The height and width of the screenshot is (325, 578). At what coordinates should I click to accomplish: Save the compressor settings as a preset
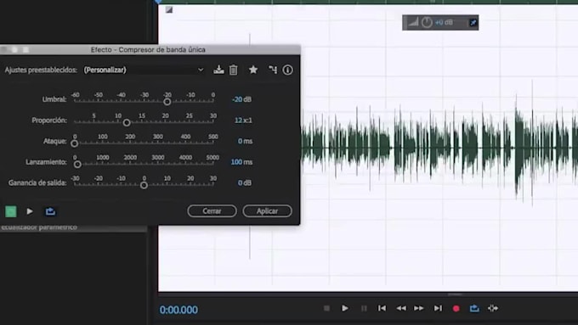pyautogui.click(x=218, y=70)
